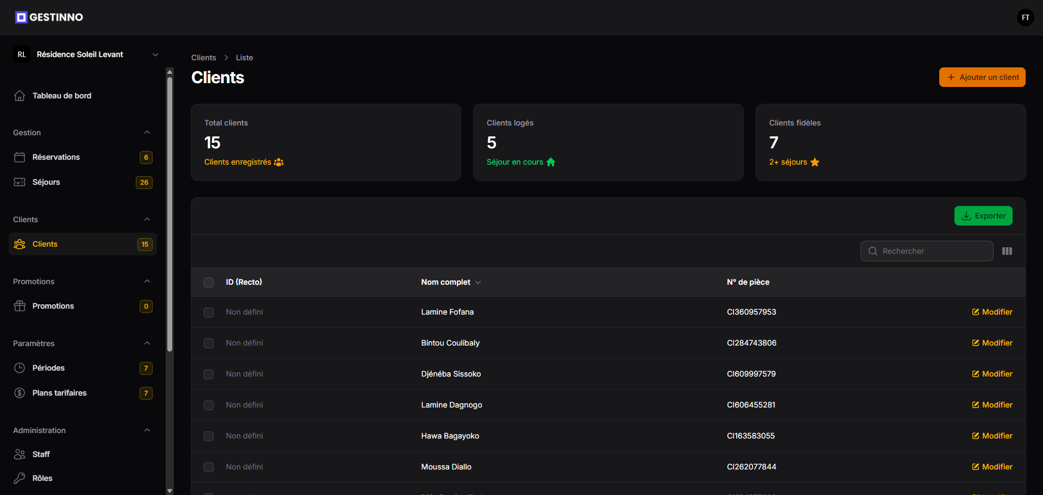Collapse the Promotions sidebar section
Viewport: 1043px width, 495px height.
pos(147,281)
